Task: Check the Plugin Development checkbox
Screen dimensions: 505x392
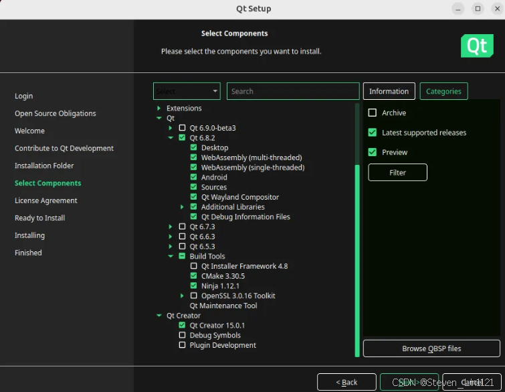Action: (182, 345)
